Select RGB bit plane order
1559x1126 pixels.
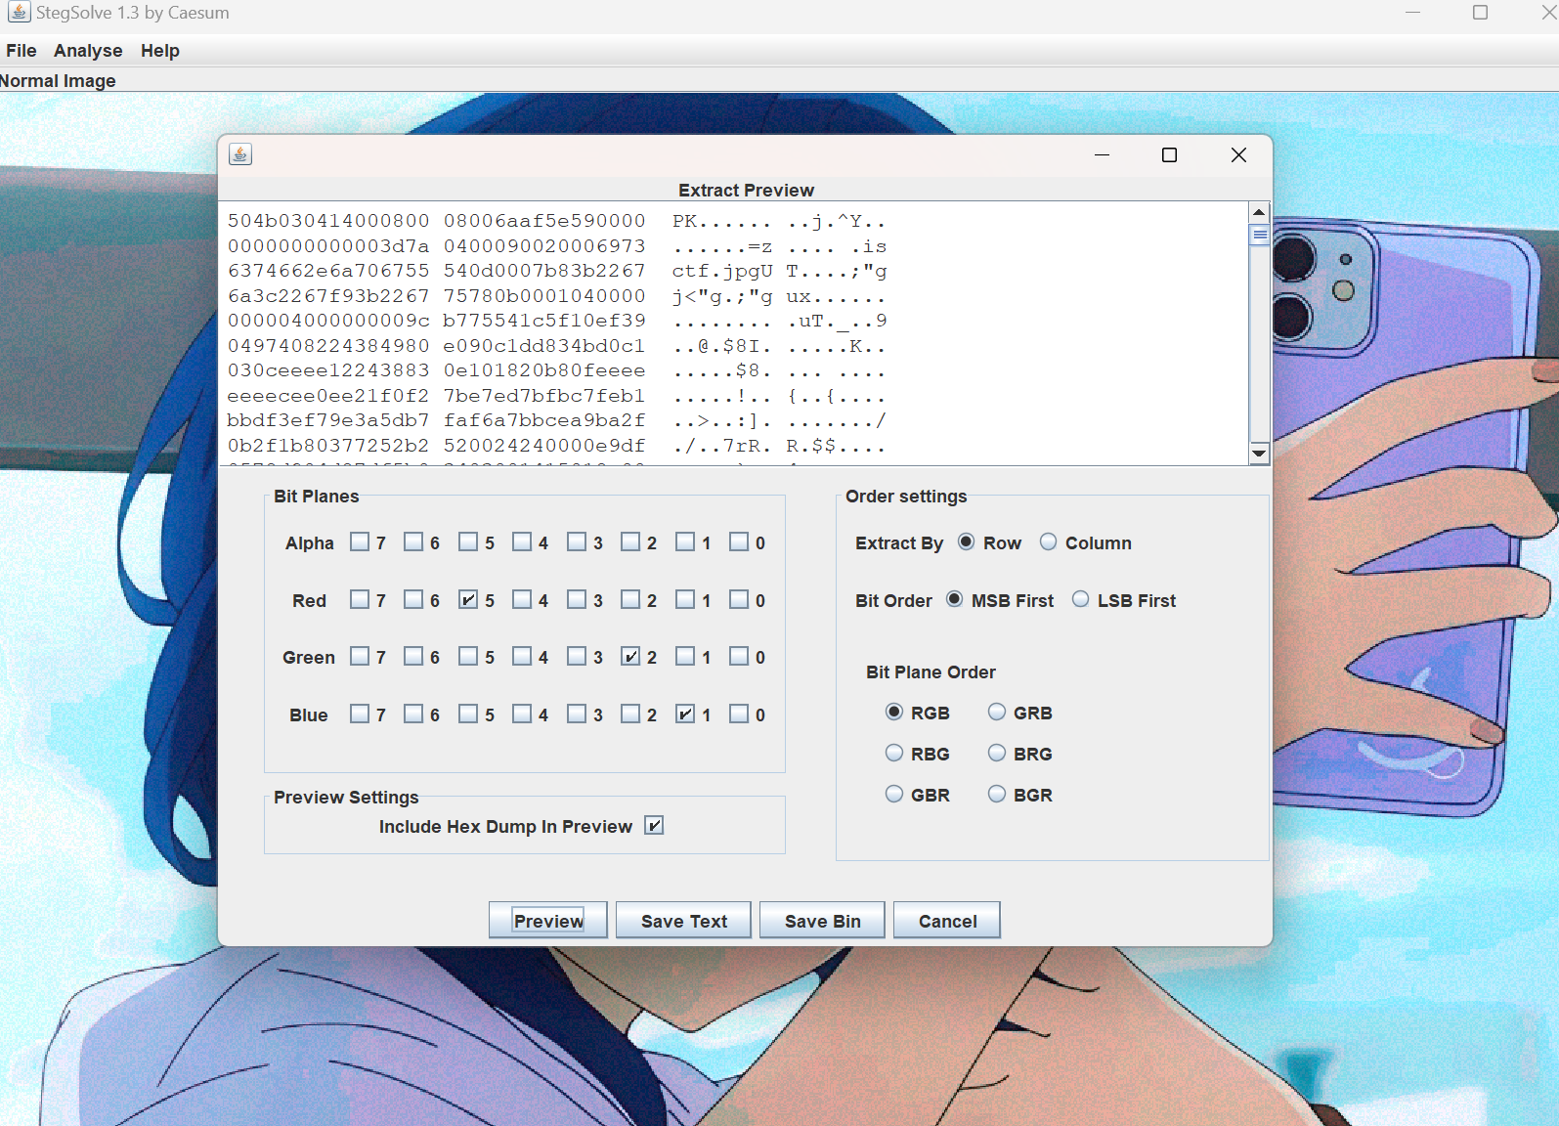click(893, 712)
